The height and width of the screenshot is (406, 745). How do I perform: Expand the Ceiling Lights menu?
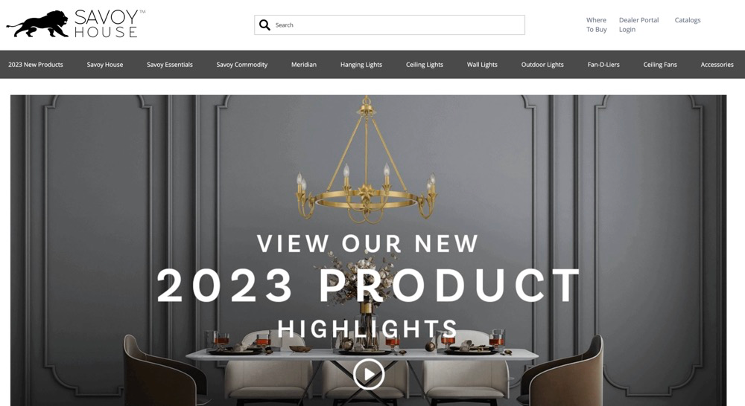pos(425,65)
